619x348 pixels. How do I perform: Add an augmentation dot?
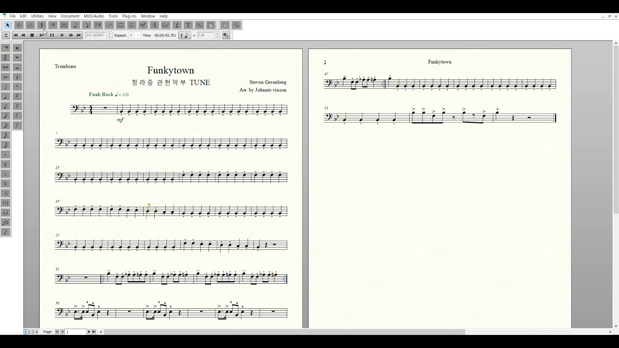click(6, 154)
